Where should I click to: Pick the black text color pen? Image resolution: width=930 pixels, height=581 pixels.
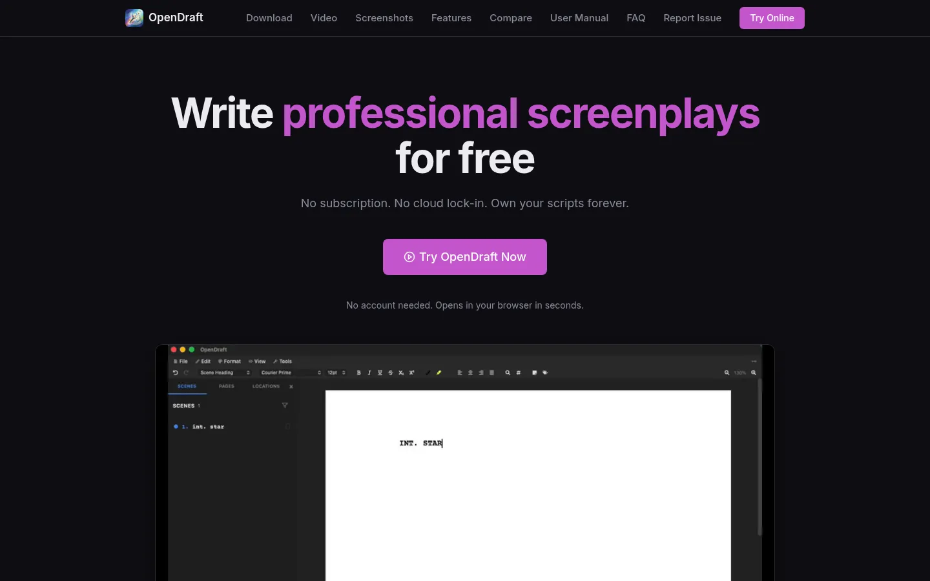point(428,372)
